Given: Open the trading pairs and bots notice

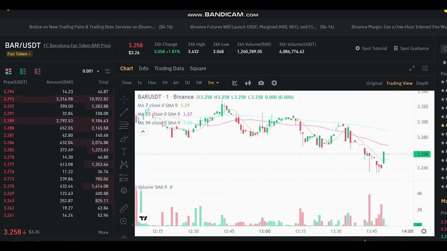Looking at the screenshot, I should pyautogui.click(x=101, y=27).
